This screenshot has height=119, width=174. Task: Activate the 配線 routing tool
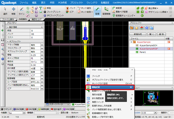tap(97, 12)
